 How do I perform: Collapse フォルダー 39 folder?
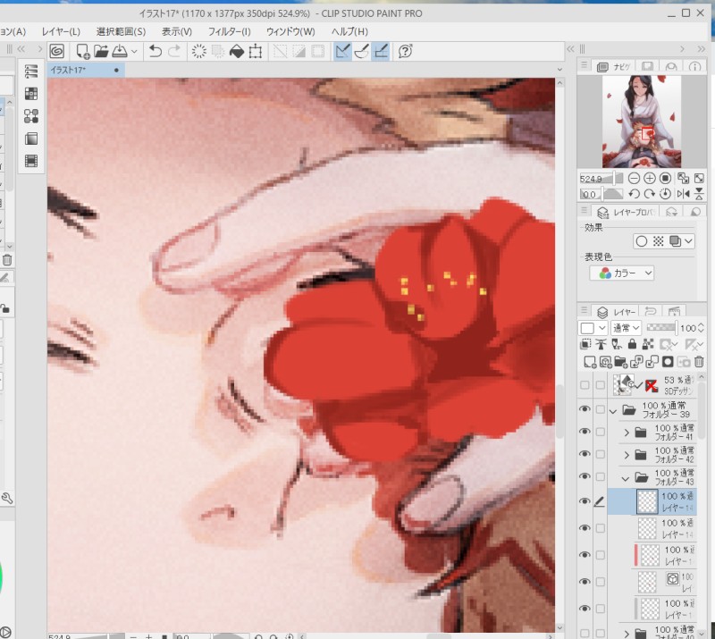pyautogui.click(x=613, y=410)
